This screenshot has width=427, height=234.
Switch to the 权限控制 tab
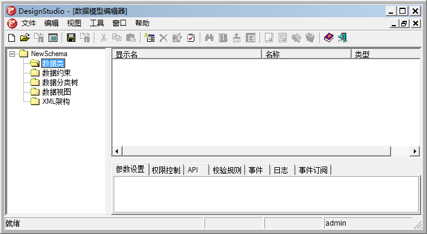coord(166,170)
